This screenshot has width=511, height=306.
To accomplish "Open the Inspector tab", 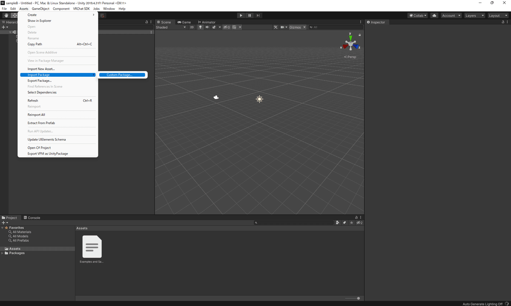I will [x=376, y=22].
